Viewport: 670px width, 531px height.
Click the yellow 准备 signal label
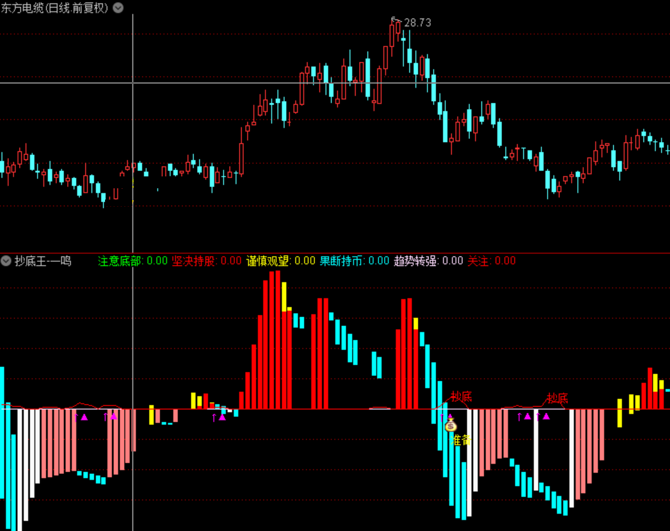tap(461, 440)
